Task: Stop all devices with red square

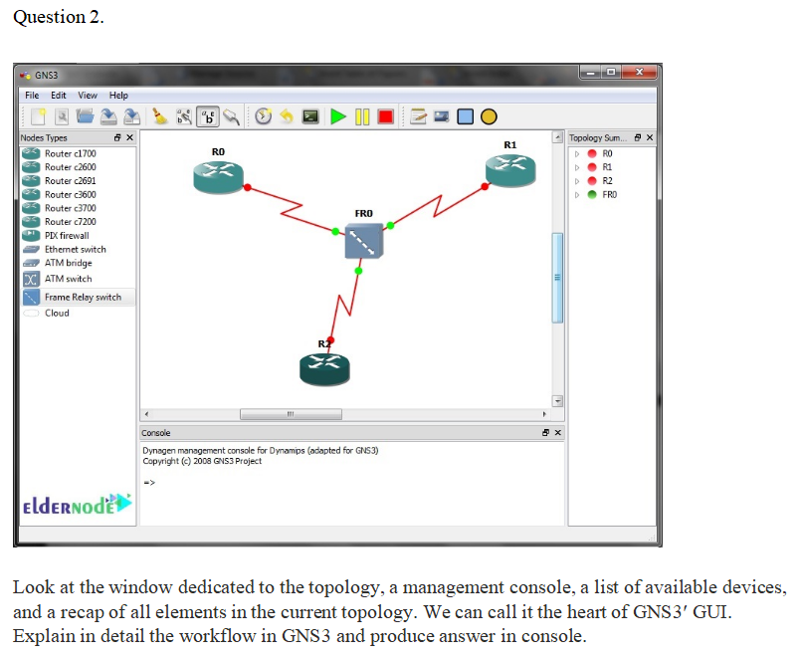Action: (x=386, y=117)
